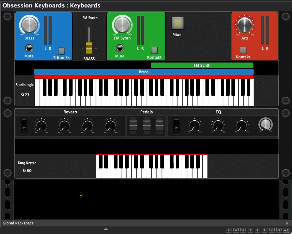Image resolution: width=292 pixels, height=234 pixels.
Task: Switch on the Reverb rocker switch
Action: click(x=24, y=125)
